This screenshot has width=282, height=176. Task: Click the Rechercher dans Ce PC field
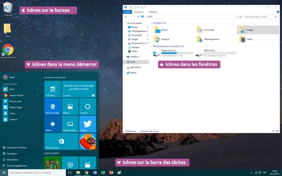click(x=261, y=17)
